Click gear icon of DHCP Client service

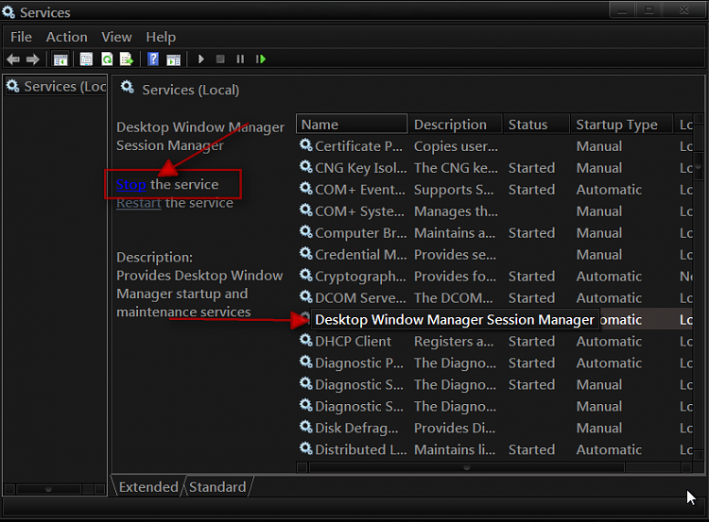coord(305,341)
